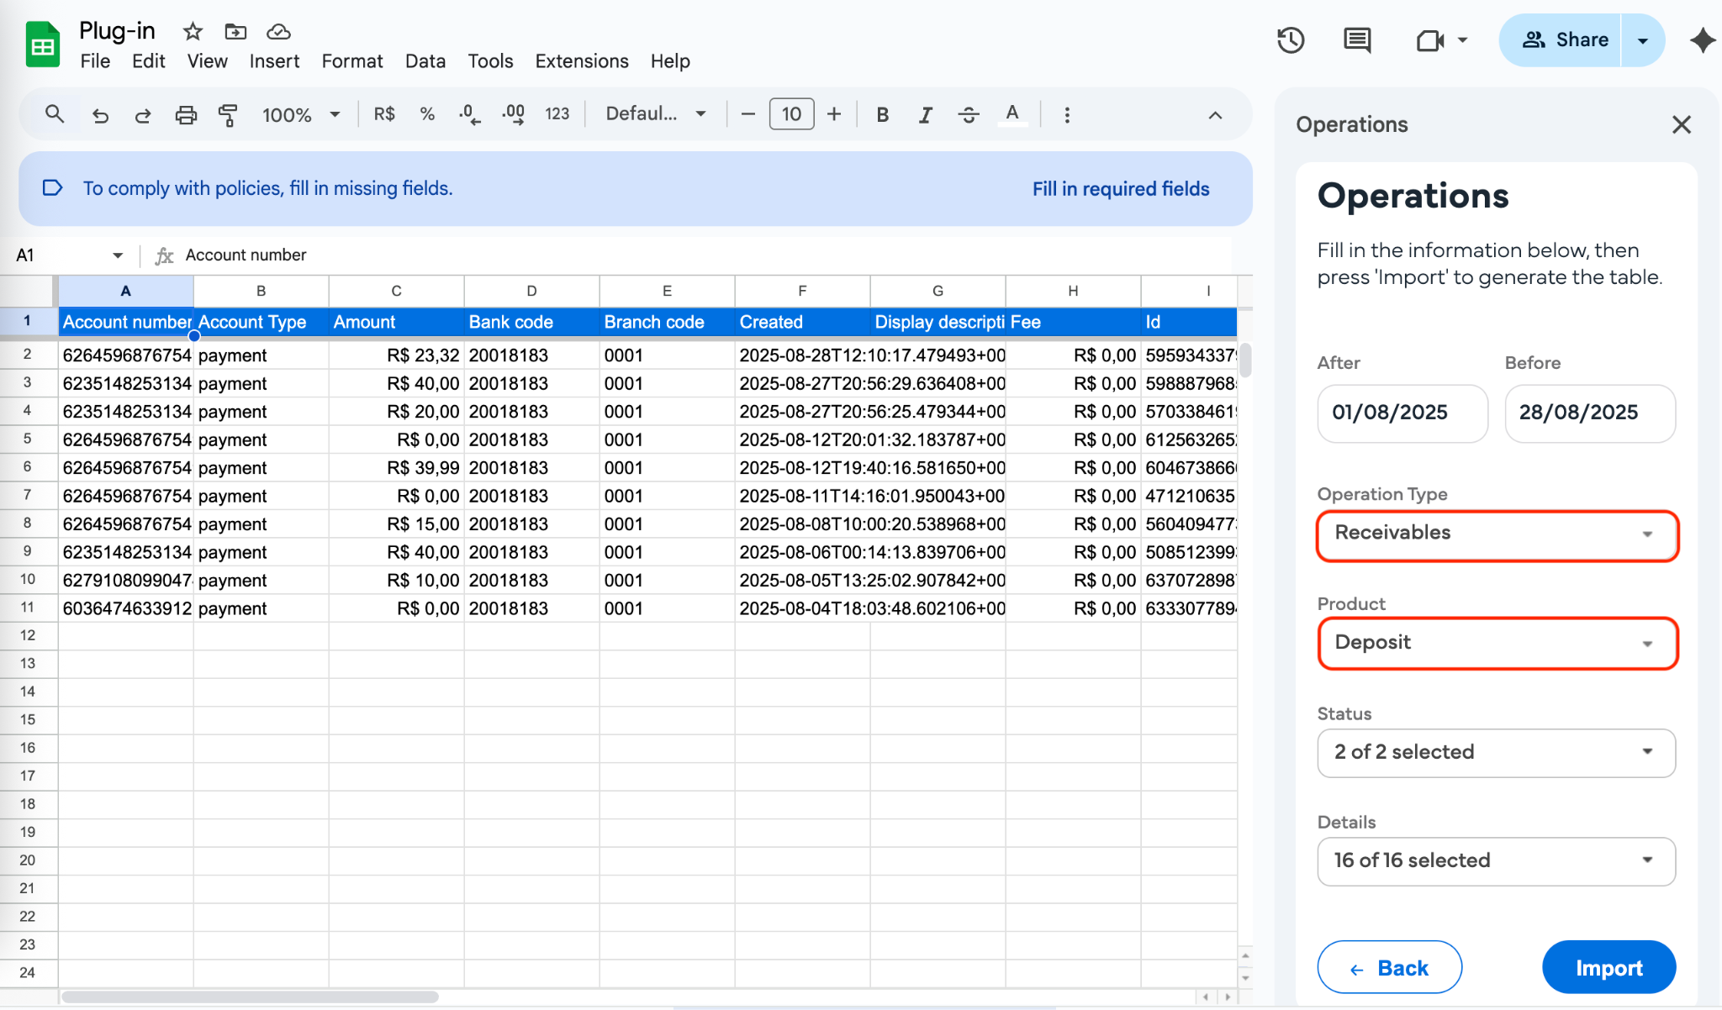1722x1010 pixels.
Task: Open the comments panel icon
Action: coord(1357,39)
